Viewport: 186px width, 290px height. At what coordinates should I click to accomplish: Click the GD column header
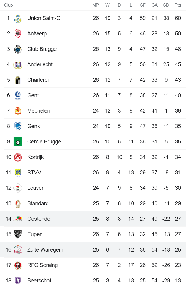point(166,5)
